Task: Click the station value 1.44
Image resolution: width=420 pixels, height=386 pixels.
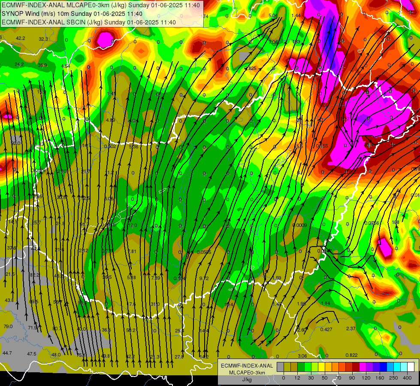Action: point(296,15)
